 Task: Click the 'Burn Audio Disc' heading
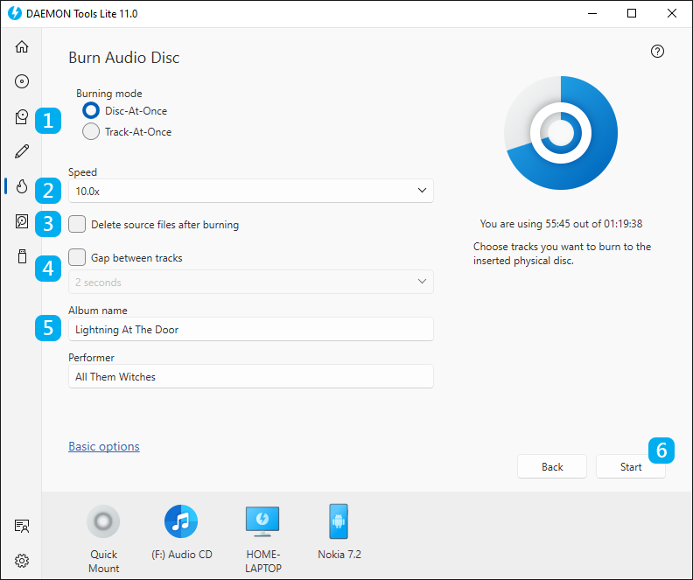[123, 58]
